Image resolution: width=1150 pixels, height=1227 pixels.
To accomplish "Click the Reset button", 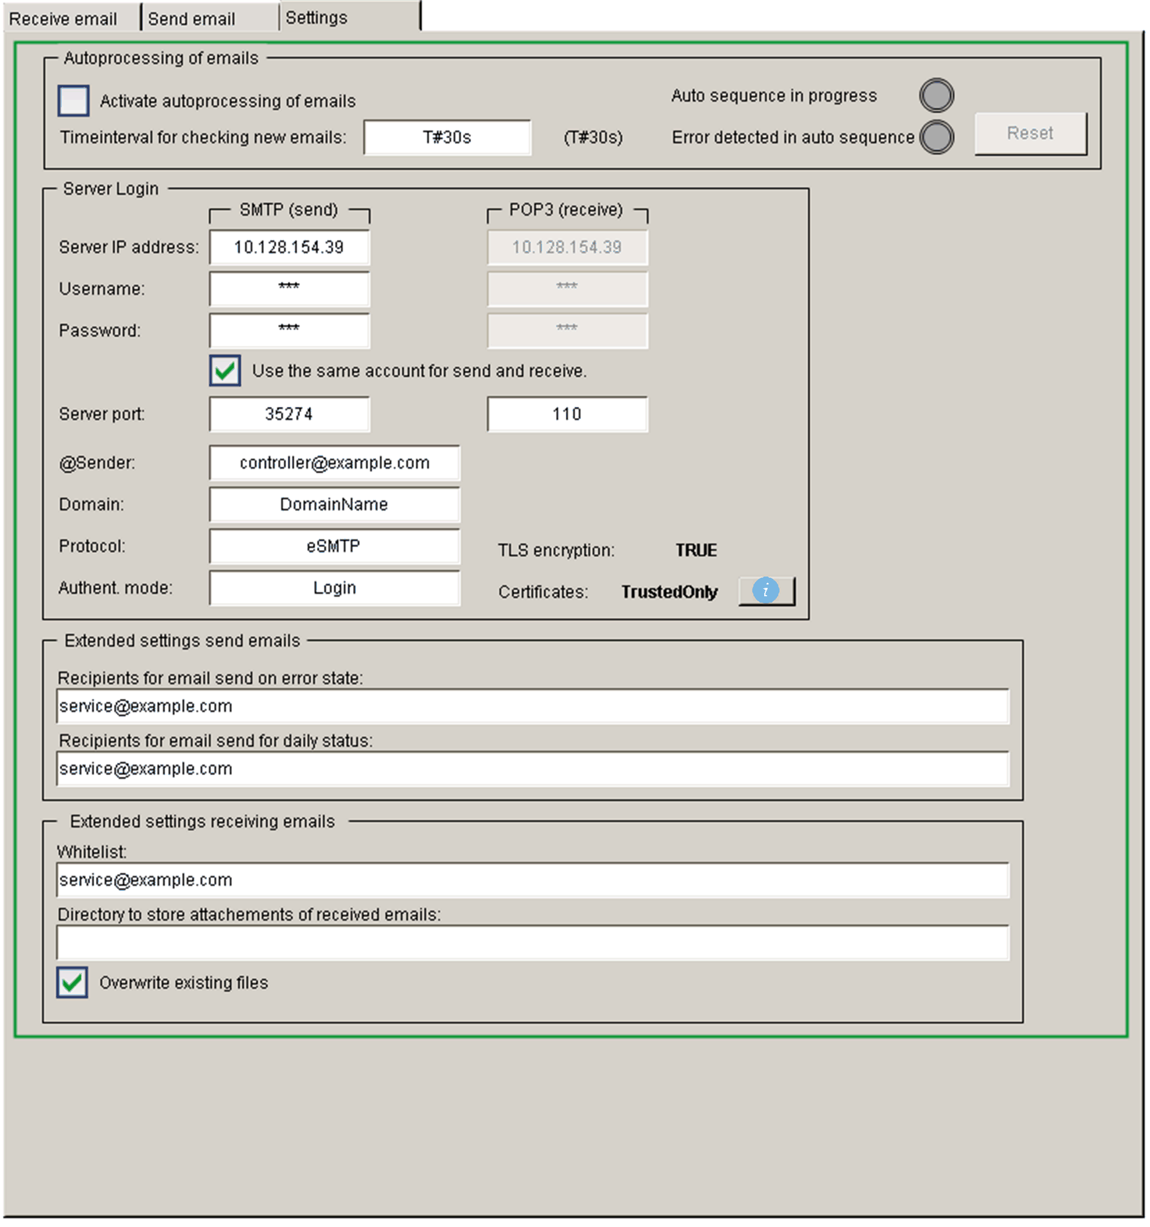I will click(x=1032, y=133).
